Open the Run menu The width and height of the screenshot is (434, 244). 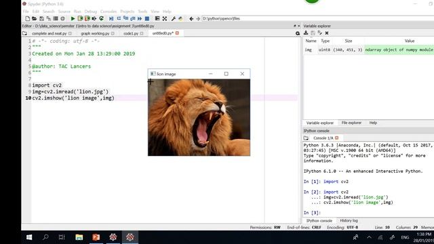pos(77,12)
